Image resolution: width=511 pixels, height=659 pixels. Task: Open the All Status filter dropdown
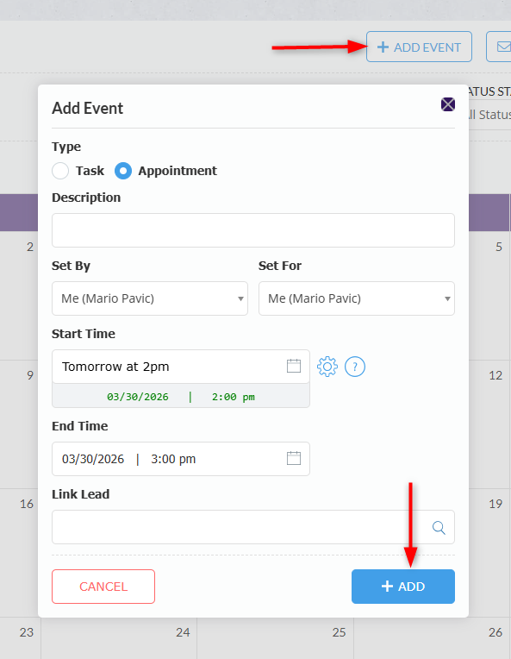click(x=489, y=115)
